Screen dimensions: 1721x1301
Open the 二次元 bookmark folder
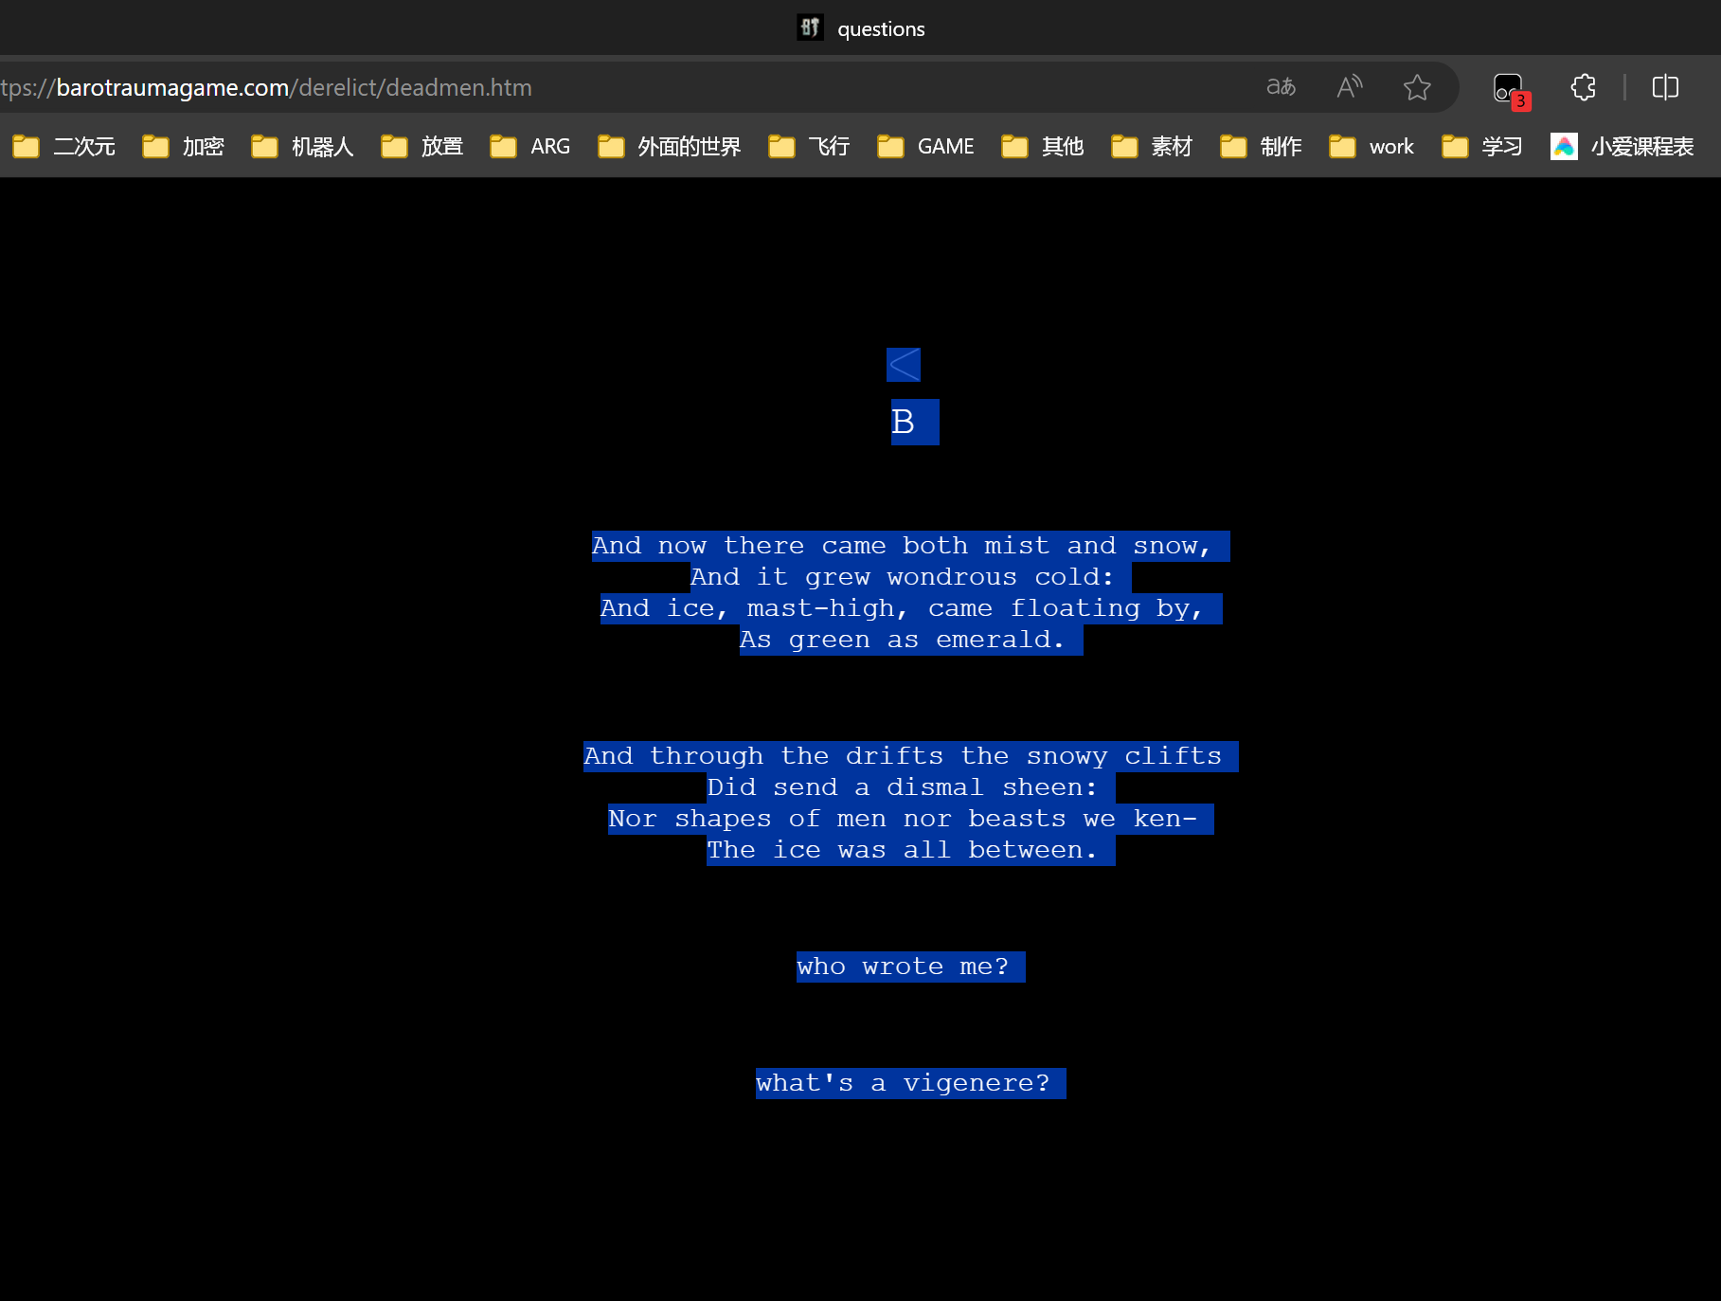64,146
